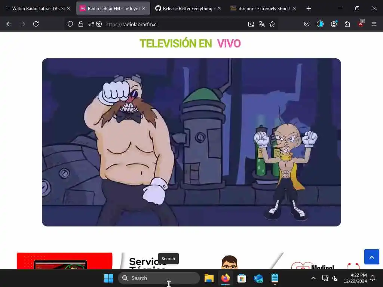Select the Radio Labrar FM tab
The height and width of the screenshot is (287, 383).
[x=113, y=8]
